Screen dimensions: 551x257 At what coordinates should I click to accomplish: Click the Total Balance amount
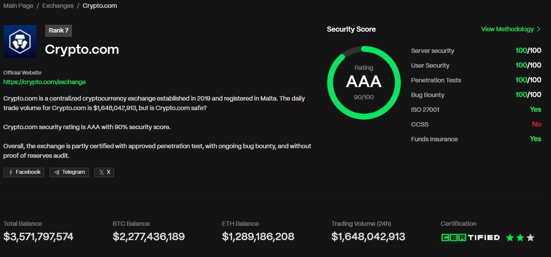coord(39,237)
